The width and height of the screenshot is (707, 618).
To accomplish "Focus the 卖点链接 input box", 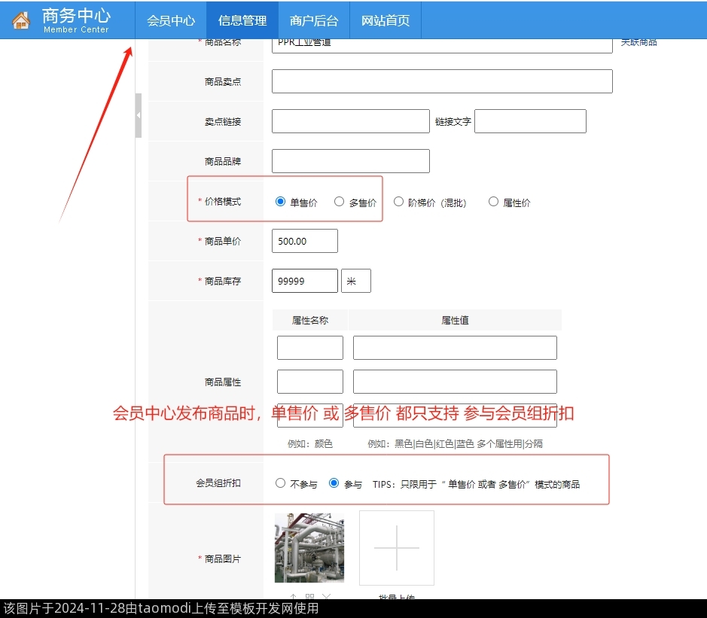I will tap(350, 121).
